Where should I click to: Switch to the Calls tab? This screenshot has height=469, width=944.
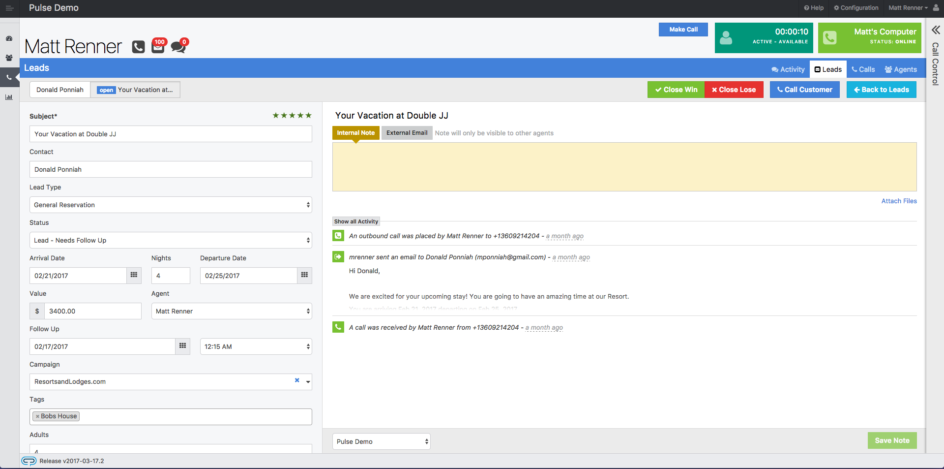(863, 69)
